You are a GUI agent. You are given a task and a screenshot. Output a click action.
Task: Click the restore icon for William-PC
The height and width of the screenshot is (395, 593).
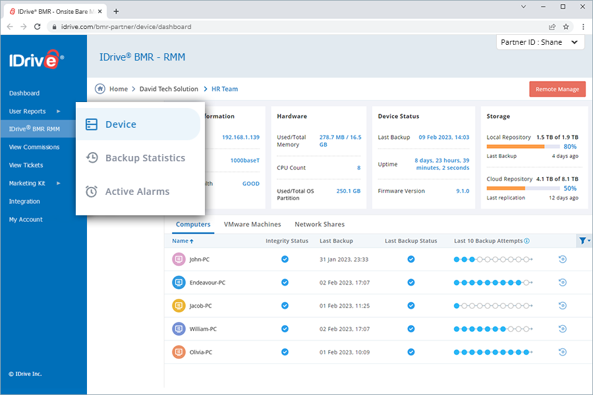[563, 329]
